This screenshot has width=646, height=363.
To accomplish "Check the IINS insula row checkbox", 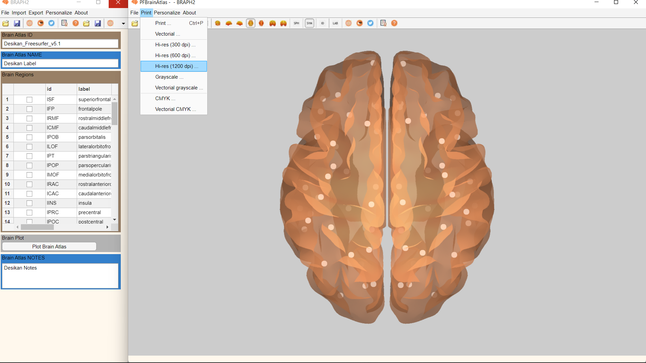I will point(29,203).
